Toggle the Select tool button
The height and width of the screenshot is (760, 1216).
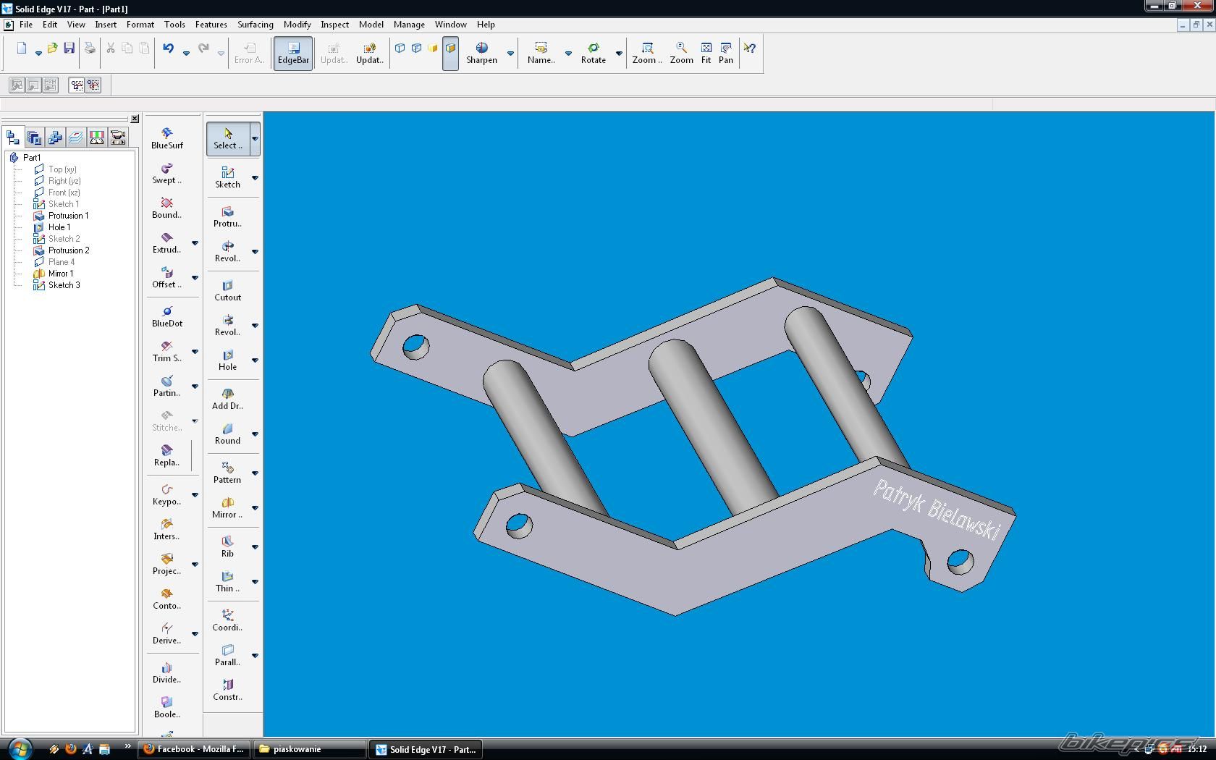point(227,138)
